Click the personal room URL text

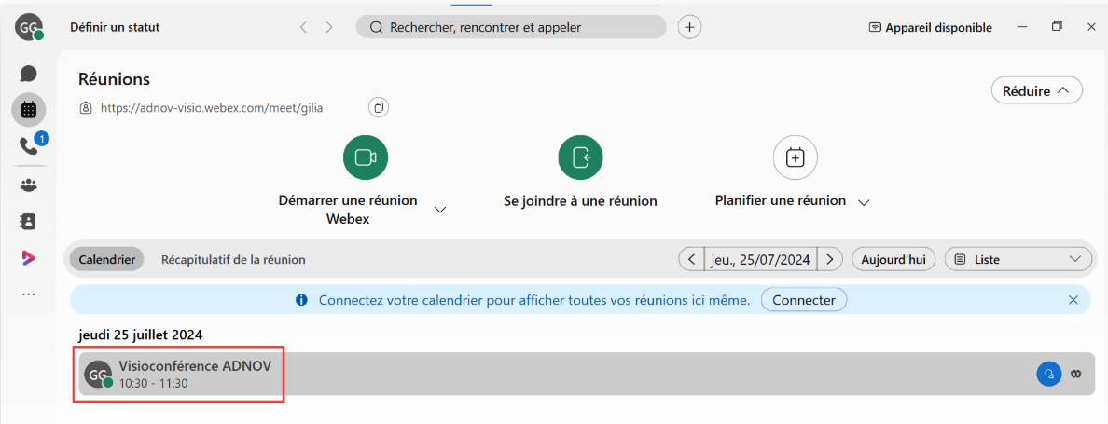[x=212, y=109]
